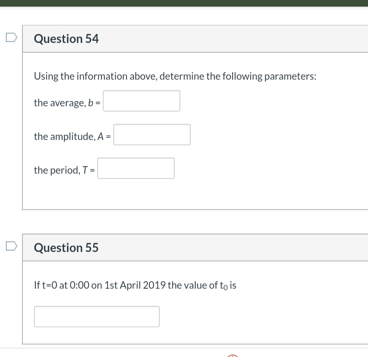Click the 'If t=0 at 0:00' question text

[135, 285]
